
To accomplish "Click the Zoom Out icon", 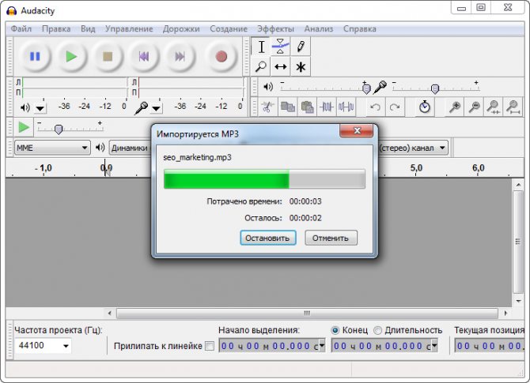I will pos(474,107).
